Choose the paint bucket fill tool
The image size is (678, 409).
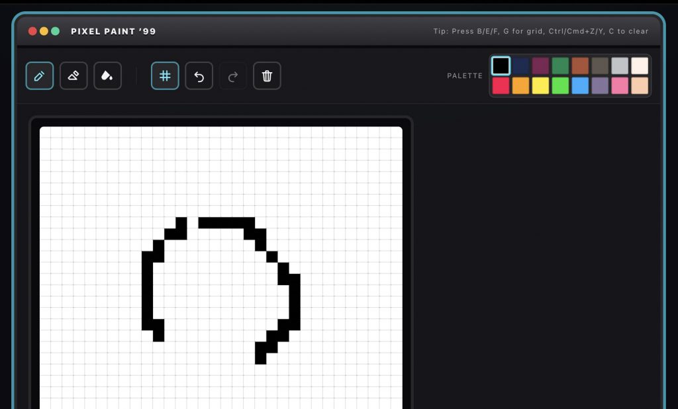[107, 76]
